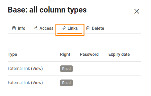Click the Right column header

point(65,55)
